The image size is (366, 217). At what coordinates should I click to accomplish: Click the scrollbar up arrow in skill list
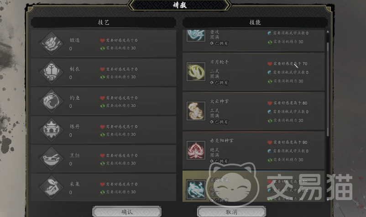(x=328, y=32)
